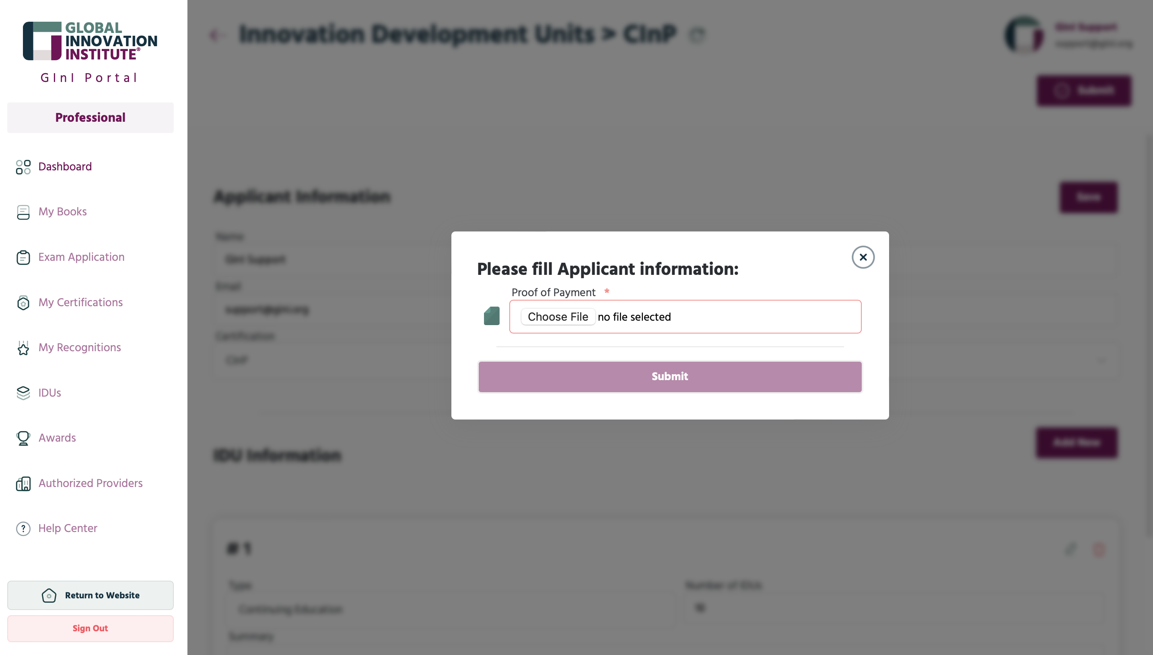The width and height of the screenshot is (1153, 655).
Task: Open the Exam Application menu item
Action: 81,257
